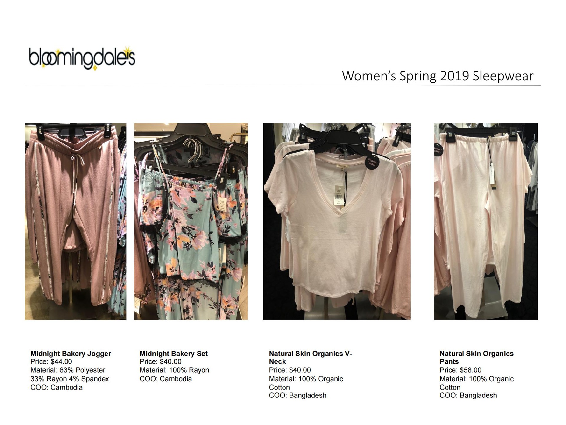Open the pink V-neck tee photo
The height and width of the screenshot is (425, 566).
coord(337,221)
